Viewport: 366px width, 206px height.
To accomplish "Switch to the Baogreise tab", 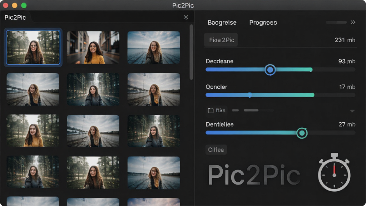I will point(222,23).
